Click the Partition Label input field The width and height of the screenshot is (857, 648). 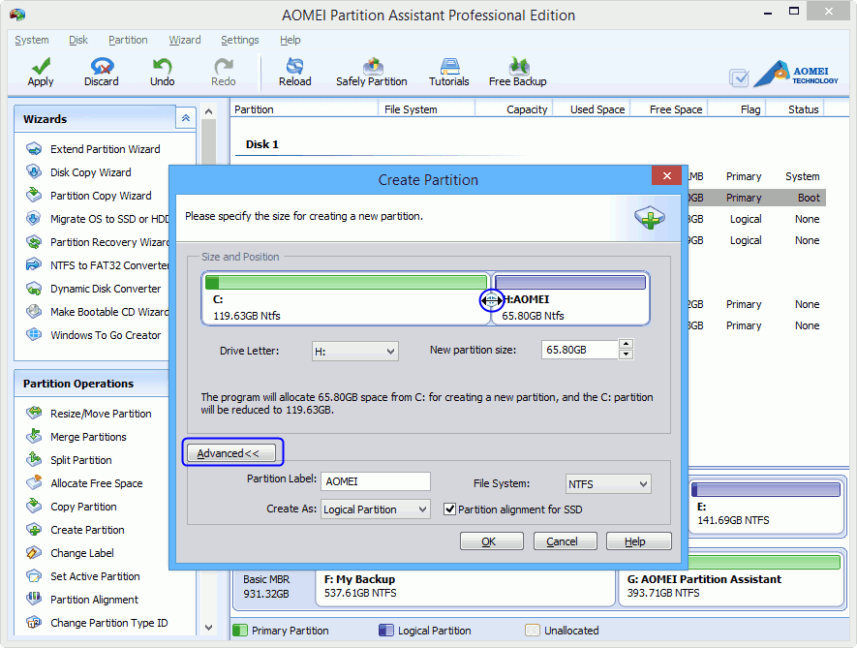pos(376,481)
